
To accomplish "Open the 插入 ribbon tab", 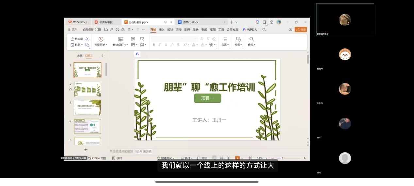I will pos(161,30).
